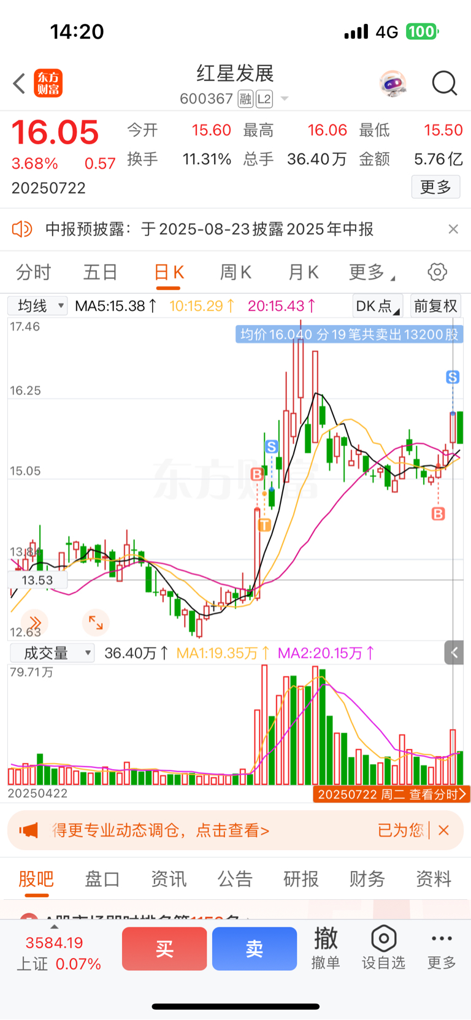This screenshot has height=1020, width=471.
Task: Collapse side panel with left chevron
Action: (x=454, y=653)
